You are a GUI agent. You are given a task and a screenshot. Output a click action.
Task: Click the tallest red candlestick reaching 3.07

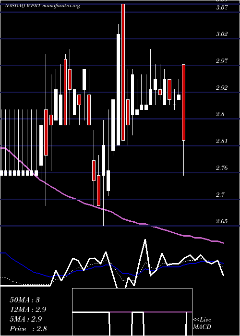click(123, 72)
